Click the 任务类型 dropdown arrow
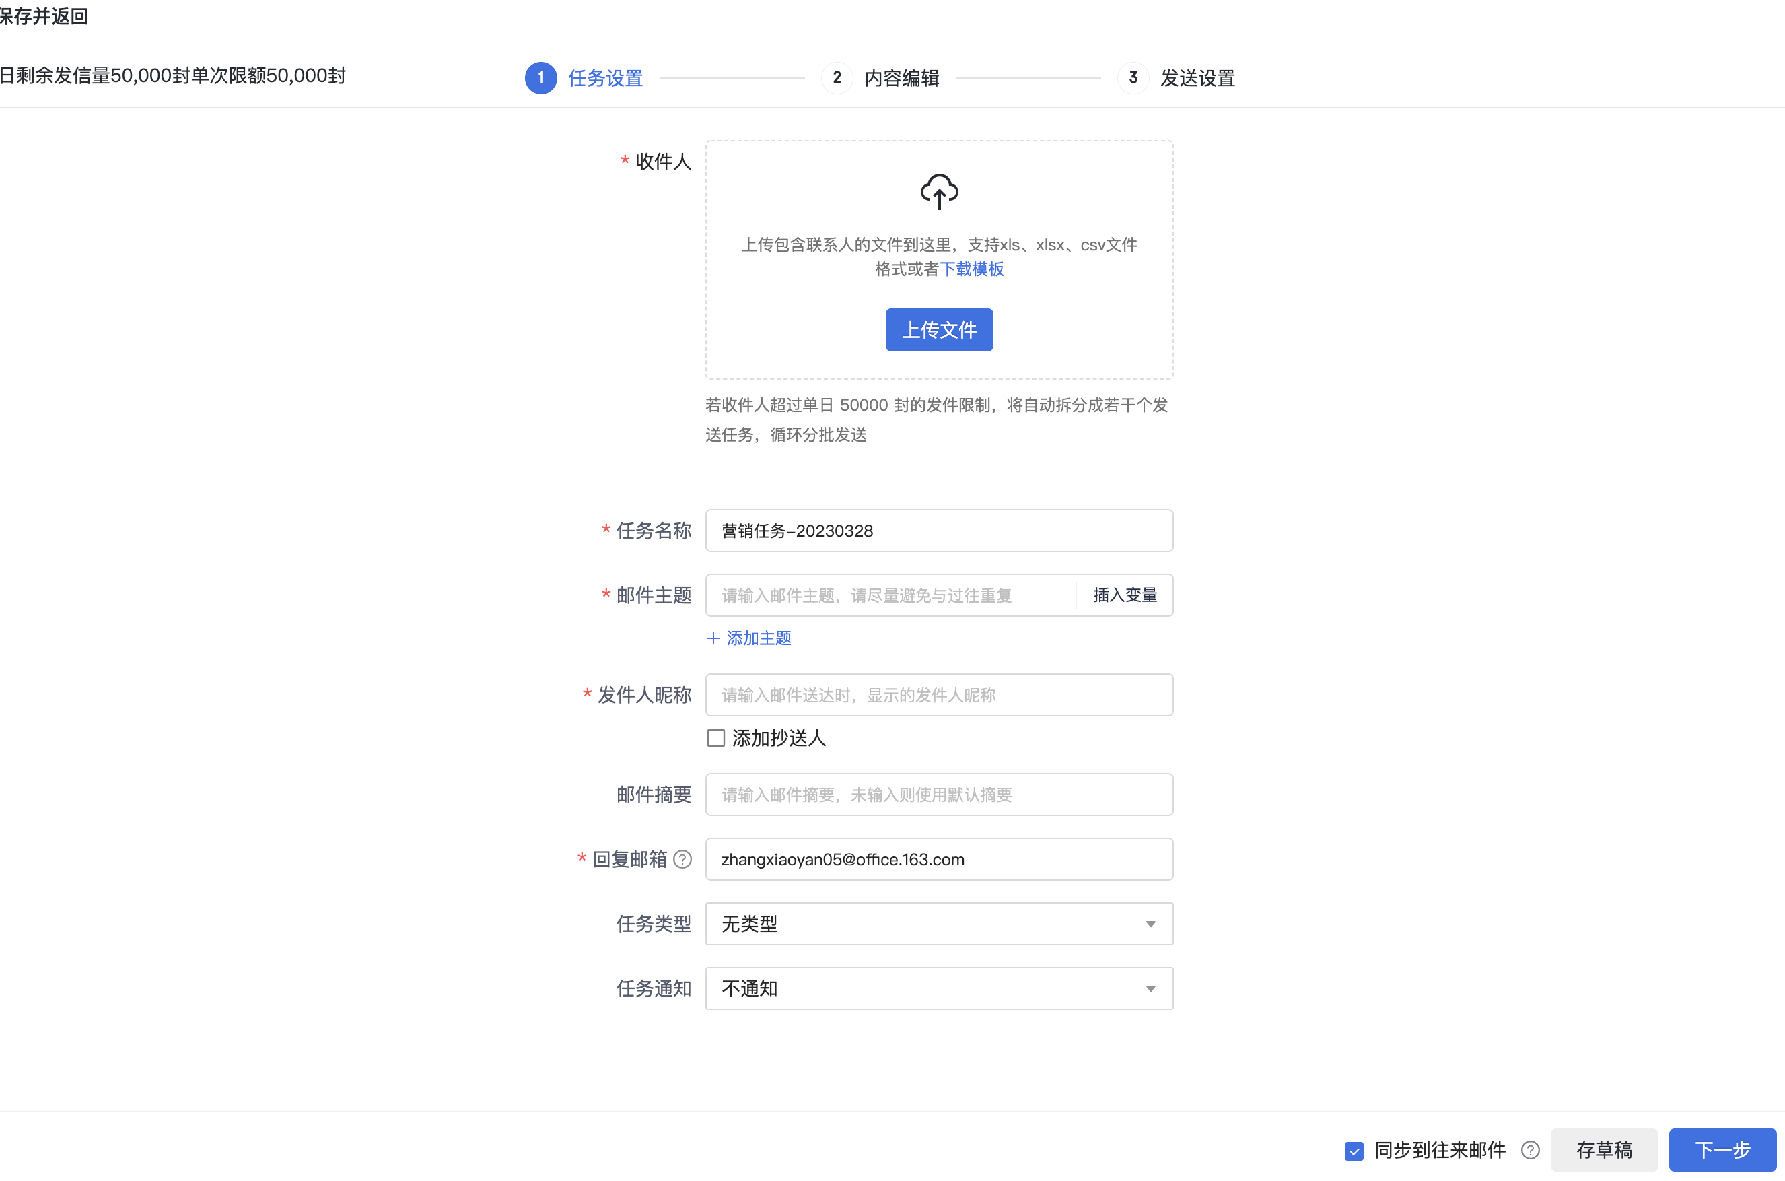 (1150, 924)
